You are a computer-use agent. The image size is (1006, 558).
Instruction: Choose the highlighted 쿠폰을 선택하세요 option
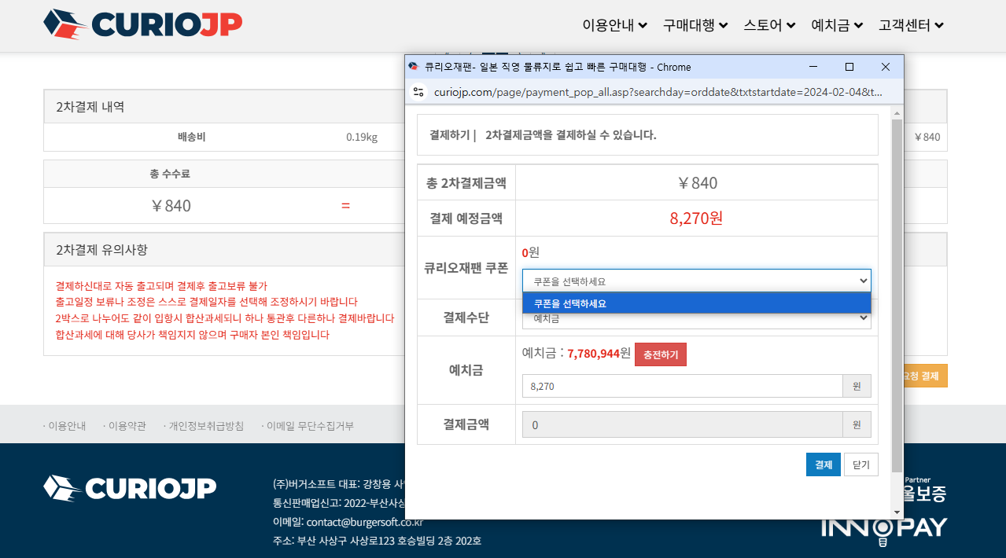click(697, 303)
